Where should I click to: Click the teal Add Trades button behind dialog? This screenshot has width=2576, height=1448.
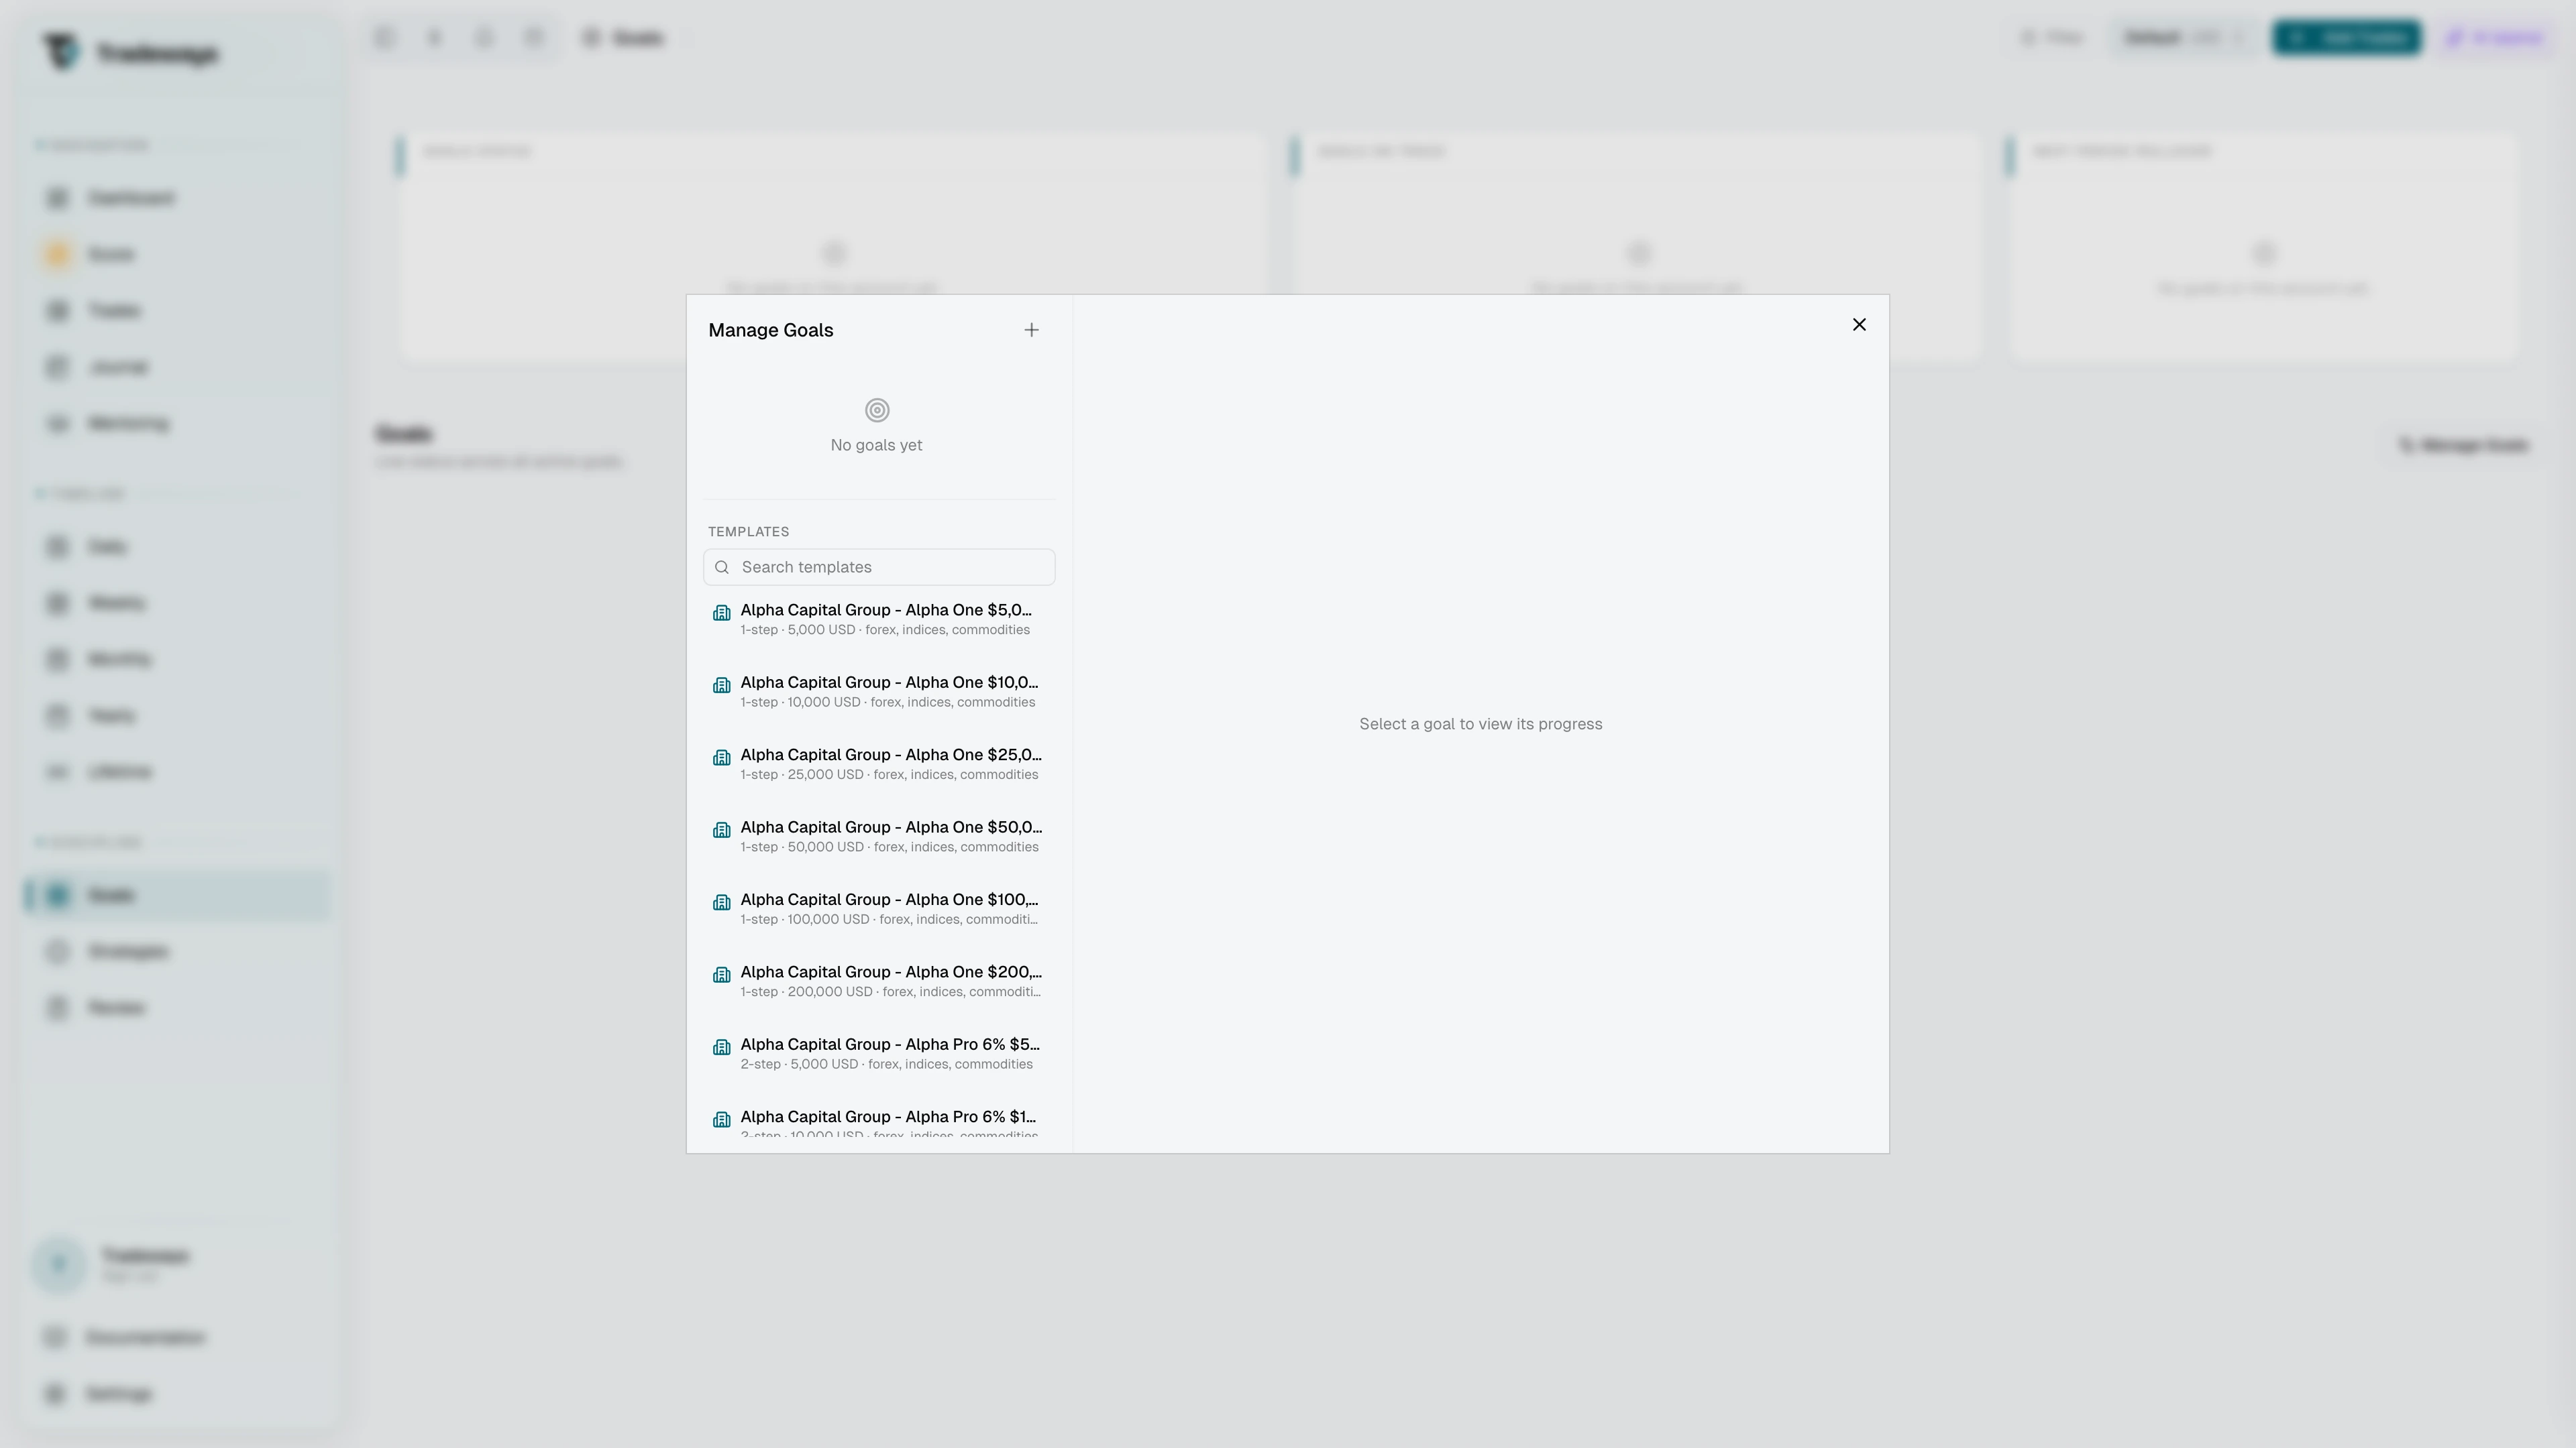(x=2346, y=38)
